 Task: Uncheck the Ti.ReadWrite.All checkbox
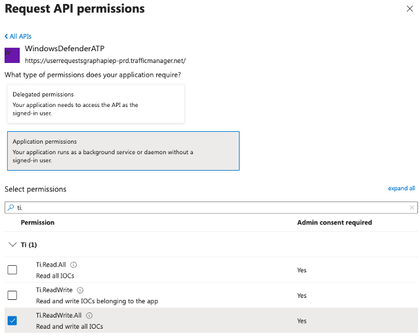pyautogui.click(x=12, y=321)
